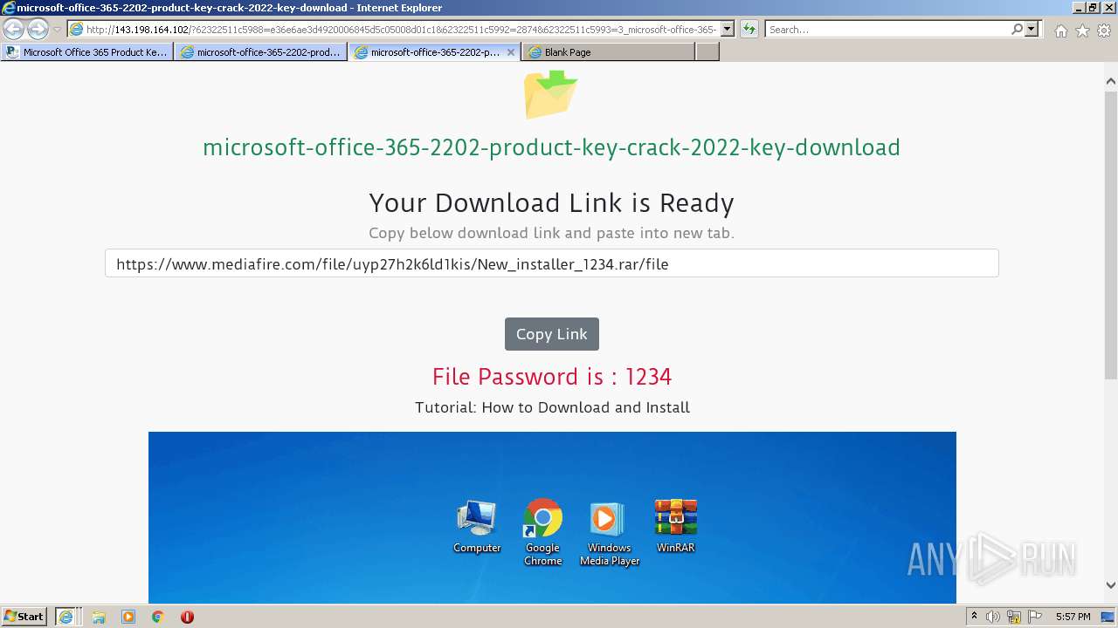Open a new tab button
Viewport: 1118px width, 628px height.
click(707, 52)
